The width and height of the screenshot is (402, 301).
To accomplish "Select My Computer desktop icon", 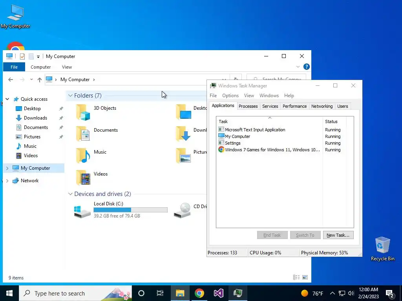I will coord(15,16).
